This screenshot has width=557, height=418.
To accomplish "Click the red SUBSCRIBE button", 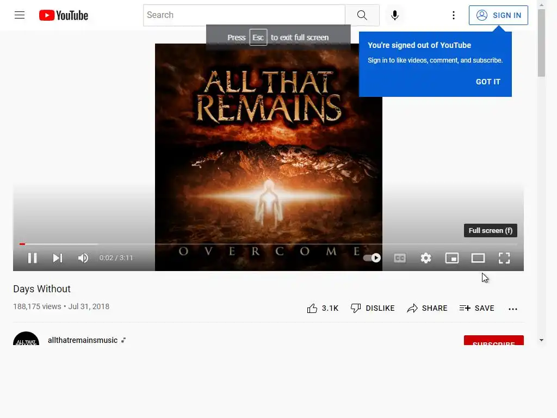I will click(x=493, y=341).
